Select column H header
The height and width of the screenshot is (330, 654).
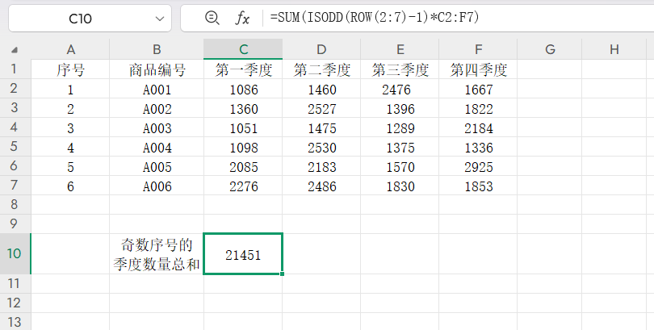tap(614, 49)
